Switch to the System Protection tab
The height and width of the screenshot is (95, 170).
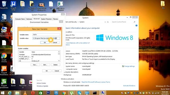tap(46, 19)
